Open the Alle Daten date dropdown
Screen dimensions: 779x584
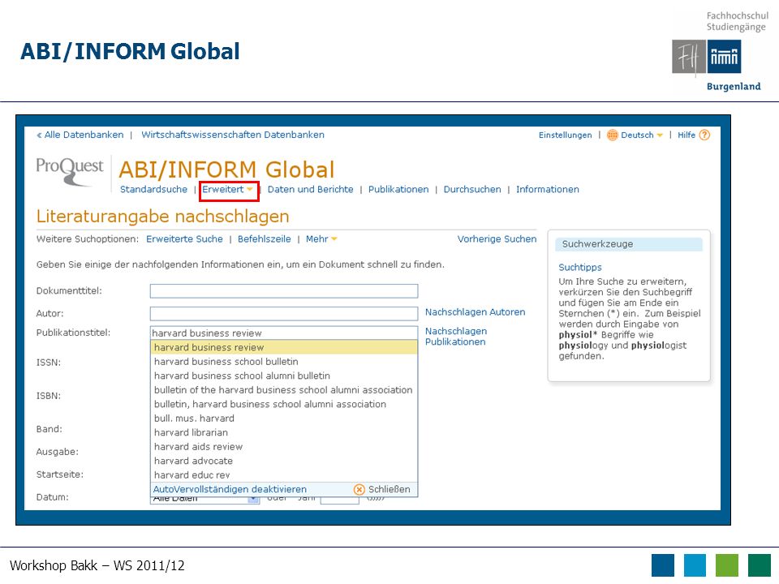(253, 499)
